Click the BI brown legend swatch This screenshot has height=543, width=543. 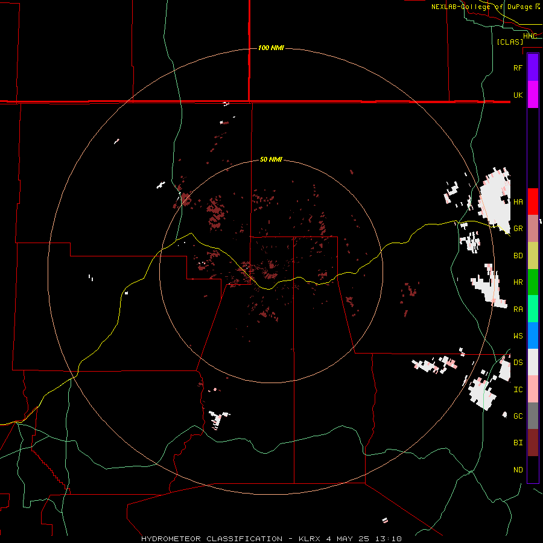point(533,443)
